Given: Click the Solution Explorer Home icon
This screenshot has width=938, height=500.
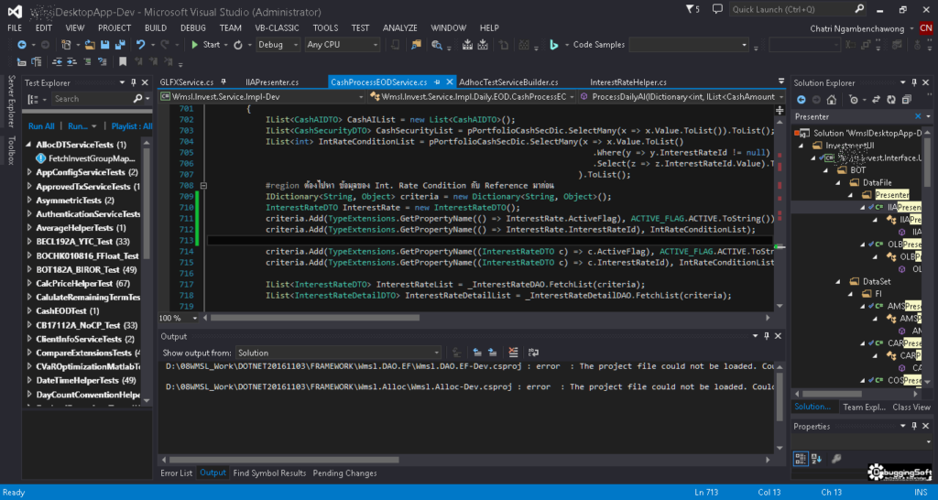Looking at the screenshot, I should [x=831, y=100].
